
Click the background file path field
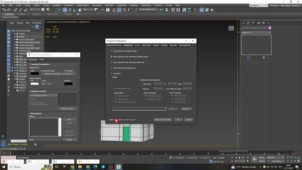tap(139, 109)
